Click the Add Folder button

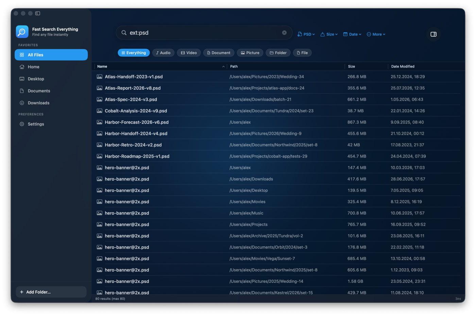pos(51,292)
